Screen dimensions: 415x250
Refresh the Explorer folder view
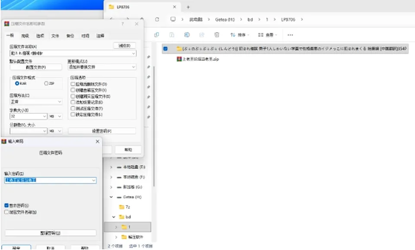click(x=157, y=19)
